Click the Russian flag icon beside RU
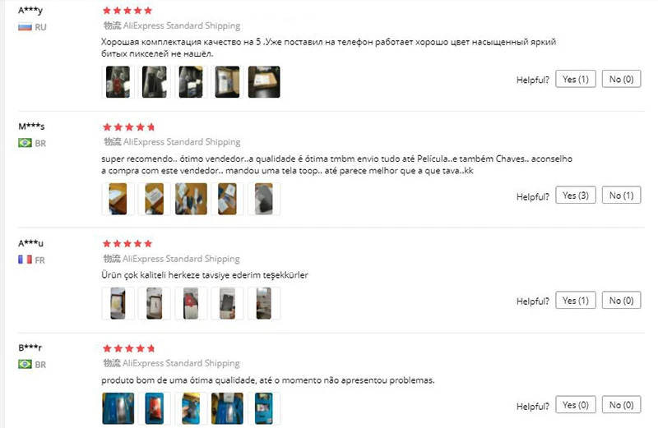The width and height of the screenshot is (658, 428). click(25, 27)
